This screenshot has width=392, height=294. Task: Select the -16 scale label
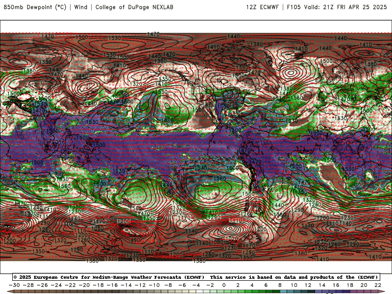pos(112,285)
